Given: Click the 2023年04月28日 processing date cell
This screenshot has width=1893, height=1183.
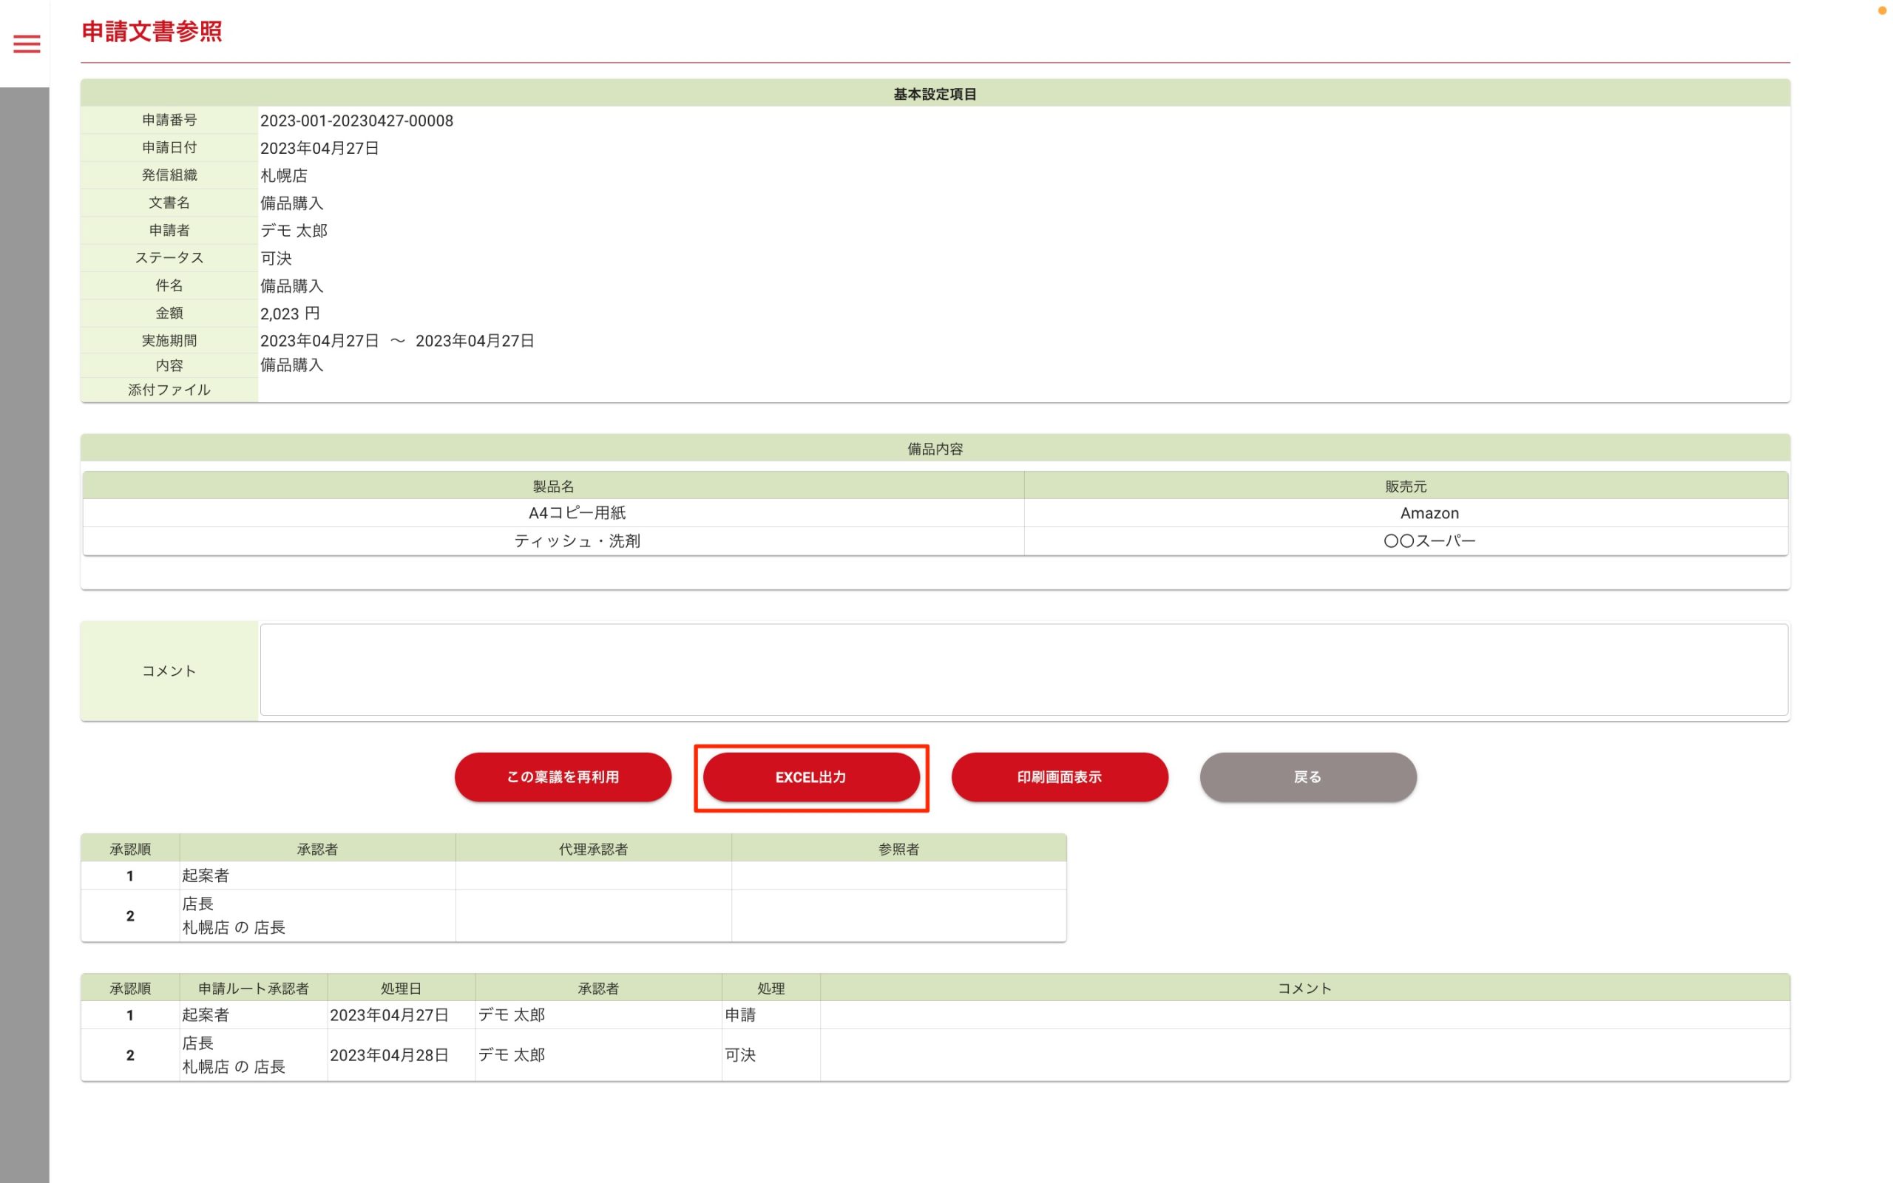Looking at the screenshot, I should click(x=389, y=1054).
